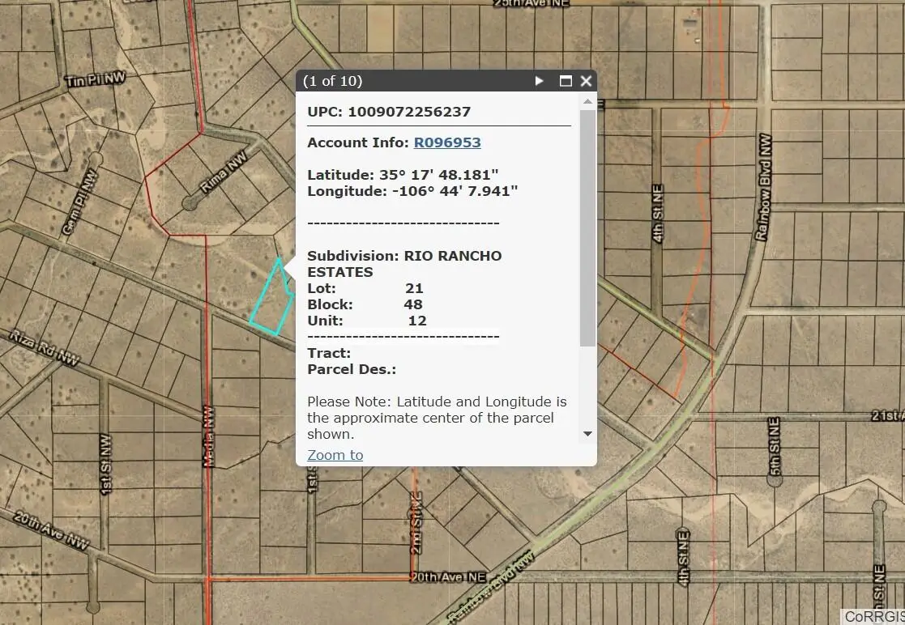
Task: Click the CoRRGIS attribution text
Action: [873, 616]
